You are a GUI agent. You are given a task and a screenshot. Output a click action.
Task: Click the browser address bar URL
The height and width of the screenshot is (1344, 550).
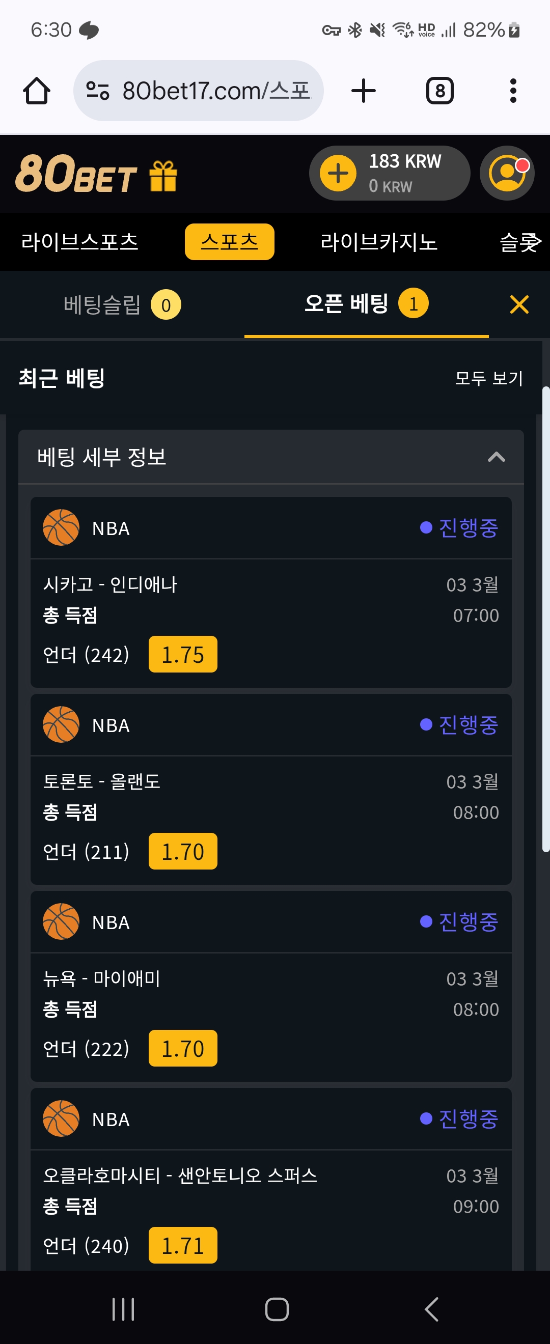pyautogui.click(x=216, y=91)
